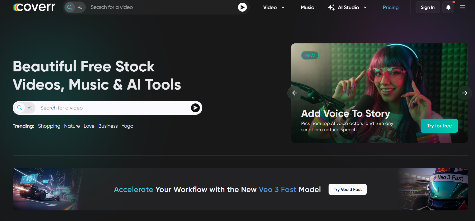
Task: Switch header search to AI sparkle mode
Action: [80, 7]
